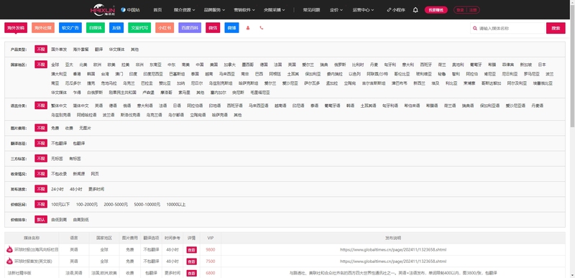The width and height of the screenshot is (575, 278).
Task: Select 默认 in the 价格排序 row
Action: (x=41, y=220)
